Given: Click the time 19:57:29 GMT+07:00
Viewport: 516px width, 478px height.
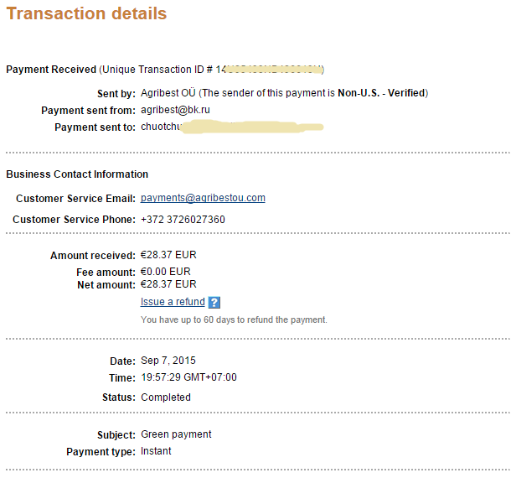Looking at the screenshot, I should coord(188,377).
